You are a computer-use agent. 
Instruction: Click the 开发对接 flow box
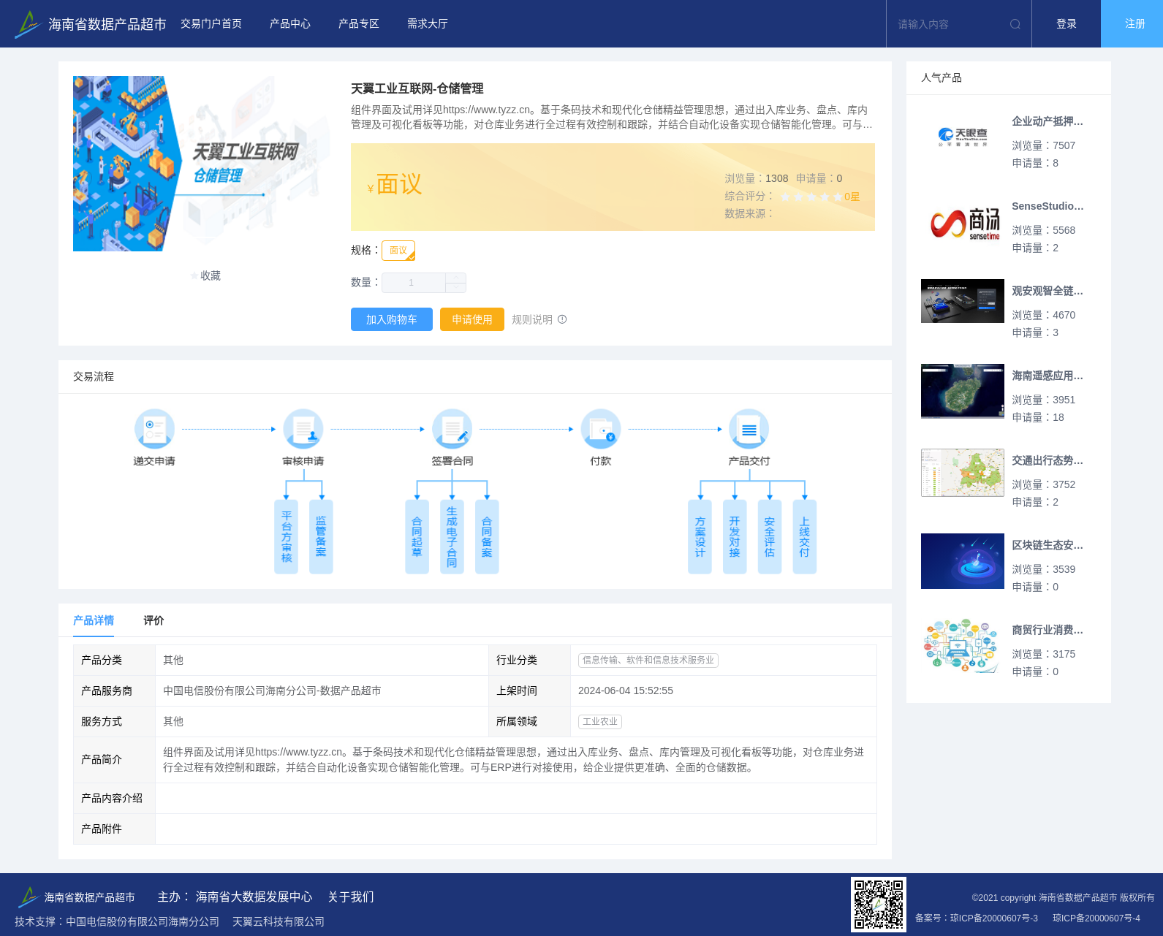[x=735, y=537]
